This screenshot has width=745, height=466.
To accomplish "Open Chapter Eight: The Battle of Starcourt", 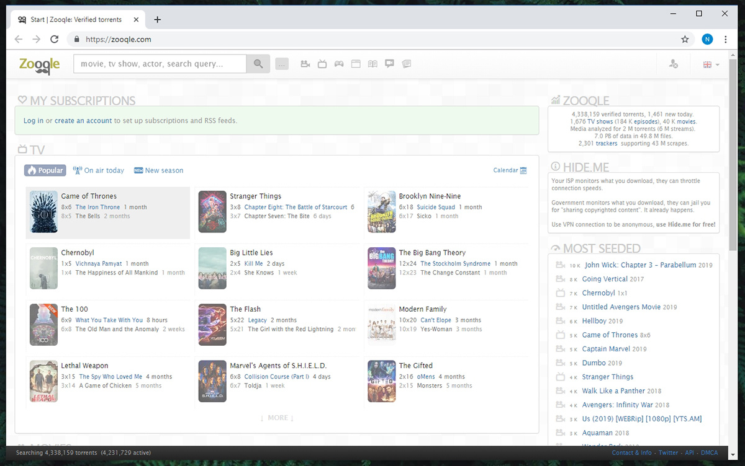I will 296,207.
